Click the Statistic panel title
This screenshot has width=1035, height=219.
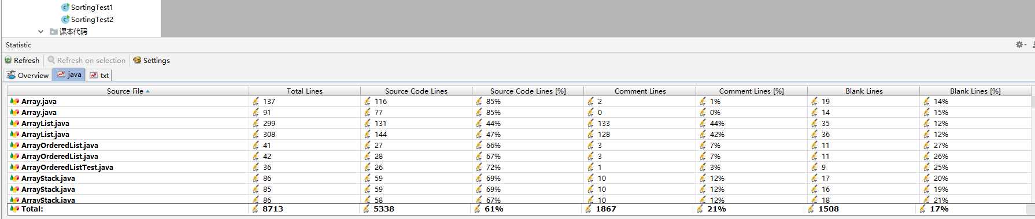19,45
